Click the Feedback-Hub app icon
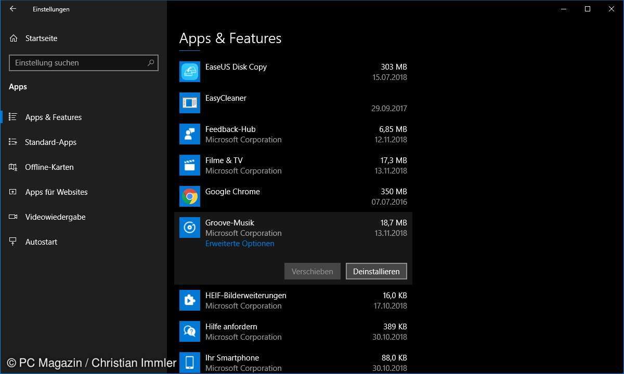 tap(190, 134)
